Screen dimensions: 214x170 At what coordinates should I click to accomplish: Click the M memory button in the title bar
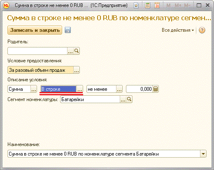click(169, 5)
